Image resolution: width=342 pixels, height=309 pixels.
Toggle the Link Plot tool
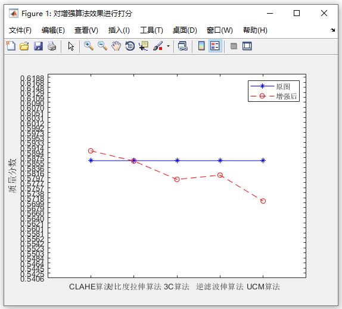(x=182, y=46)
